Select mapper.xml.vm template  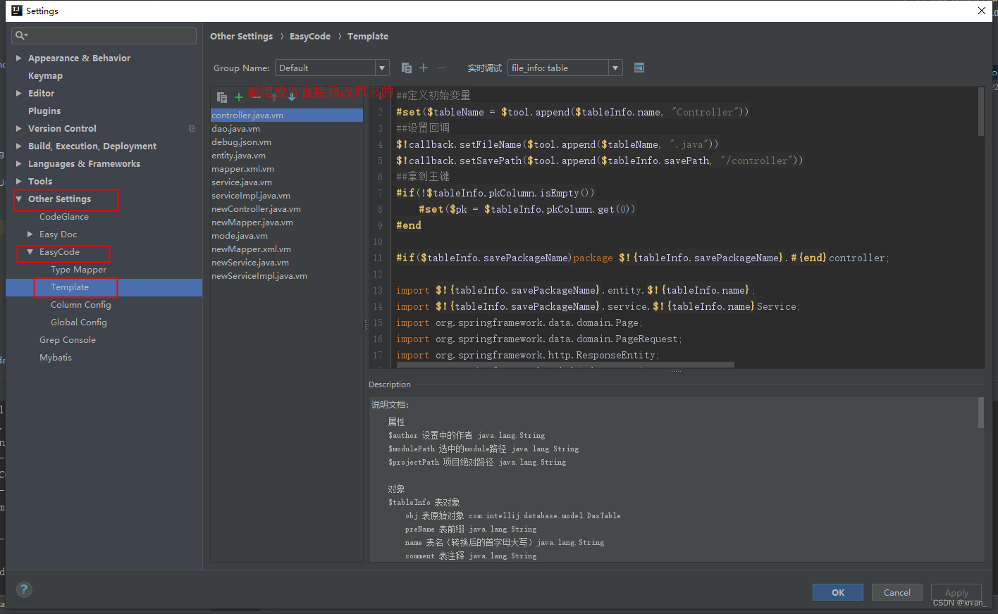[x=287, y=168]
